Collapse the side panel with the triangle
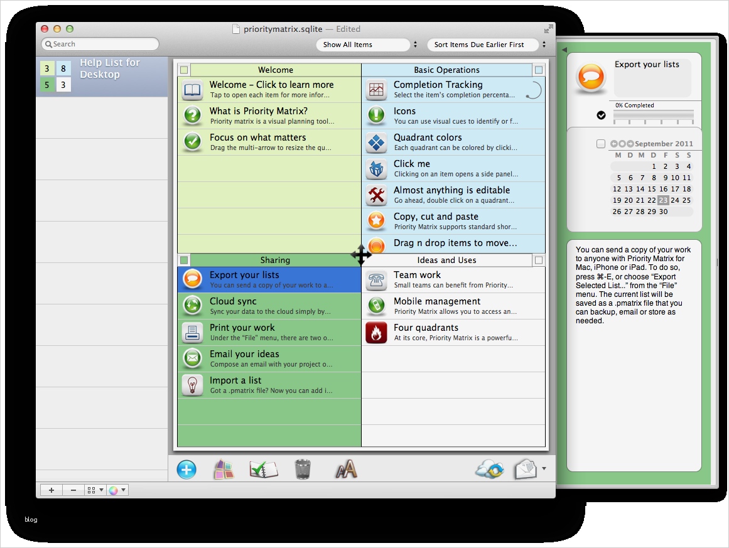The image size is (729, 548). pyautogui.click(x=564, y=49)
